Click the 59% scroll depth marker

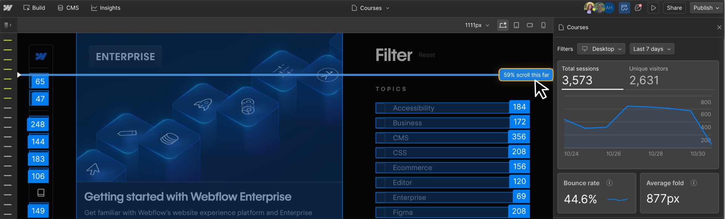[526, 75]
